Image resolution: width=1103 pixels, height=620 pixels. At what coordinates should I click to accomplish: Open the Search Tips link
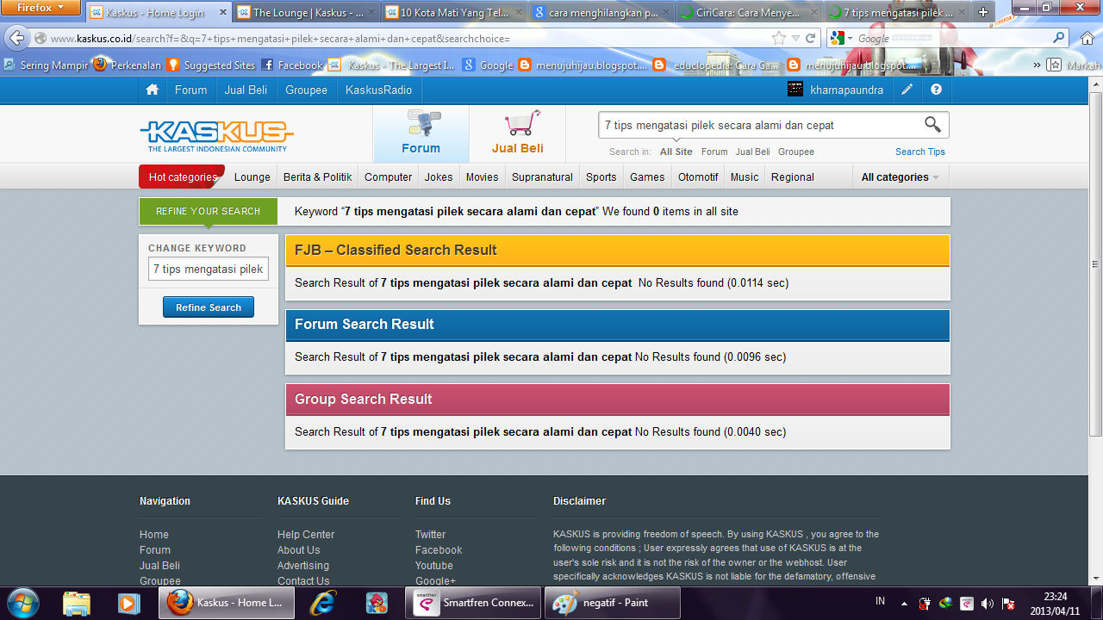(x=920, y=152)
